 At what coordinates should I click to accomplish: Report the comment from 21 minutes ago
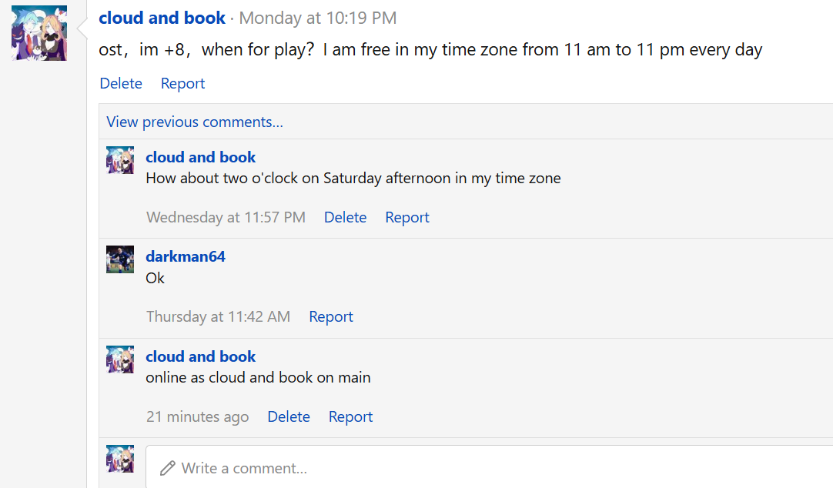pyautogui.click(x=350, y=416)
